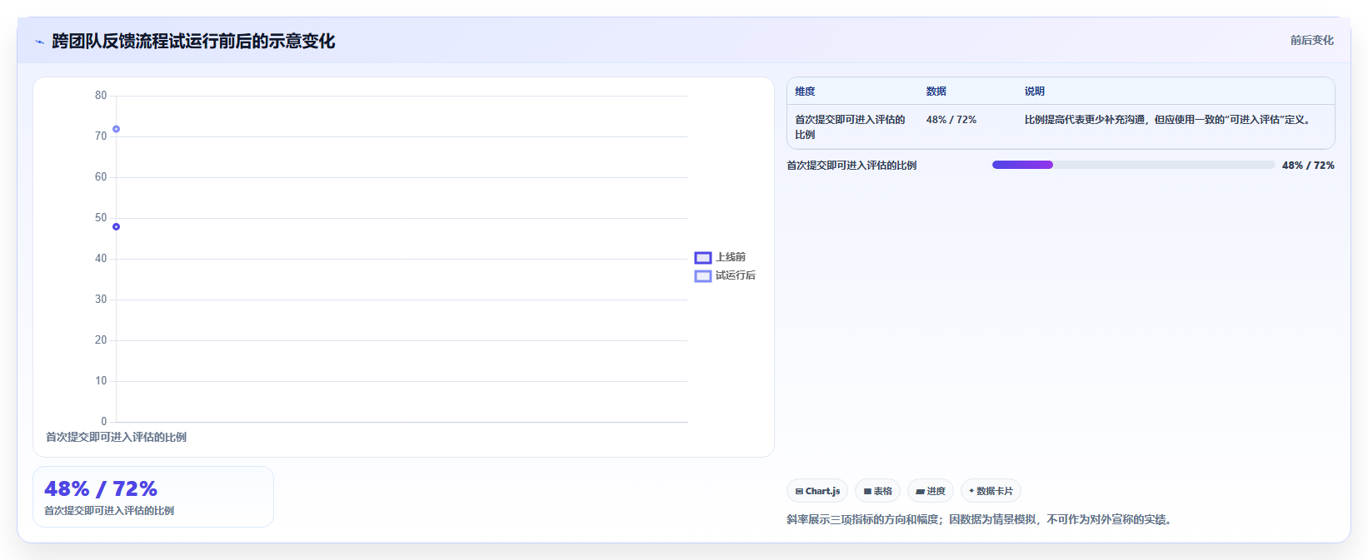Click the 数据 column header
The height and width of the screenshot is (560, 1368).
[936, 92]
